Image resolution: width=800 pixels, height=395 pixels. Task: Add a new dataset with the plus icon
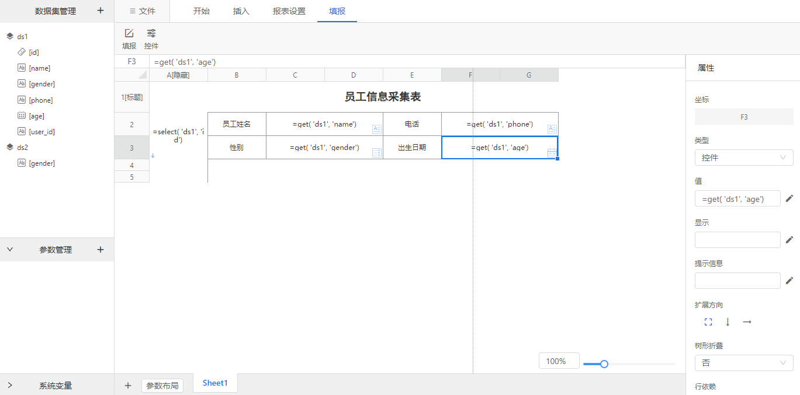101,11
